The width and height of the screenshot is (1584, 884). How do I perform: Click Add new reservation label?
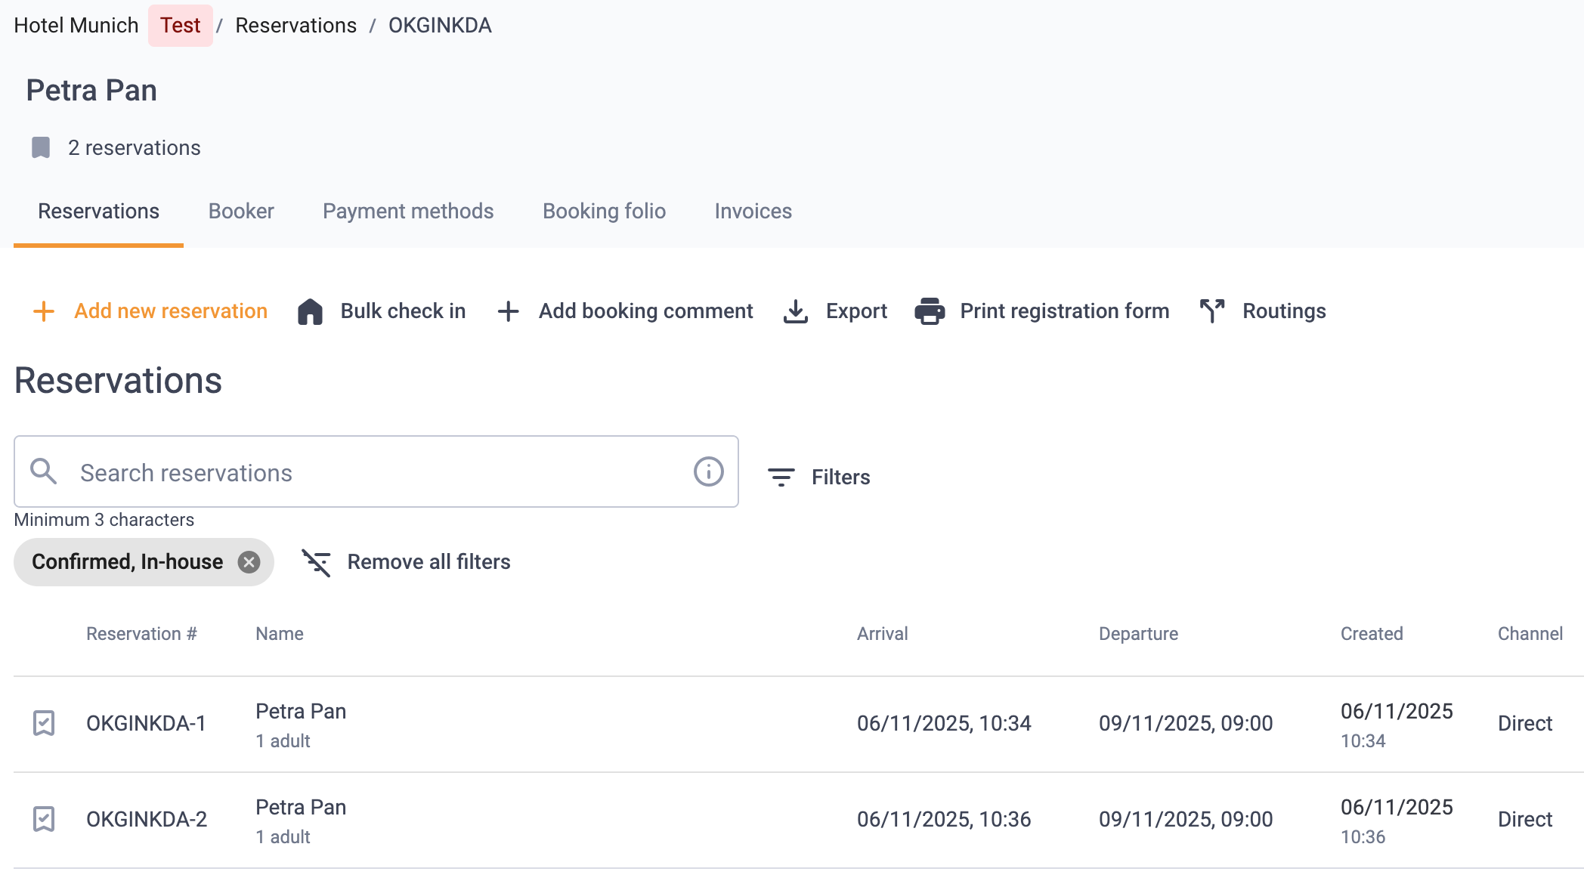[x=171, y=311]
